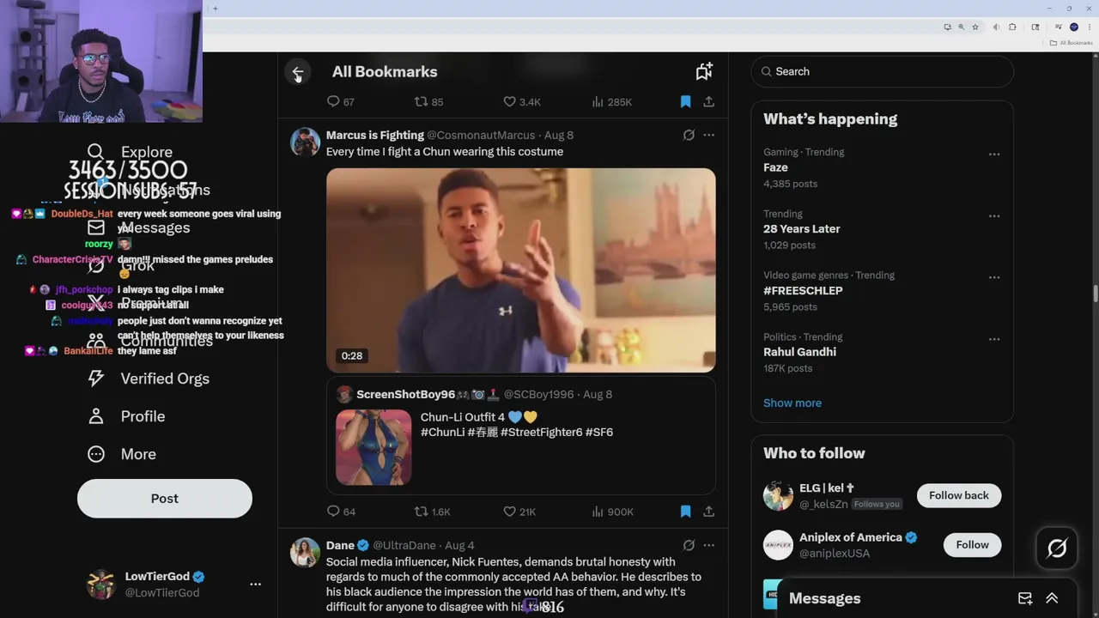The height and width of the screenshot is (618, 1099).
Task: View analytics showing 900K views
Action: tap(613, 512)
